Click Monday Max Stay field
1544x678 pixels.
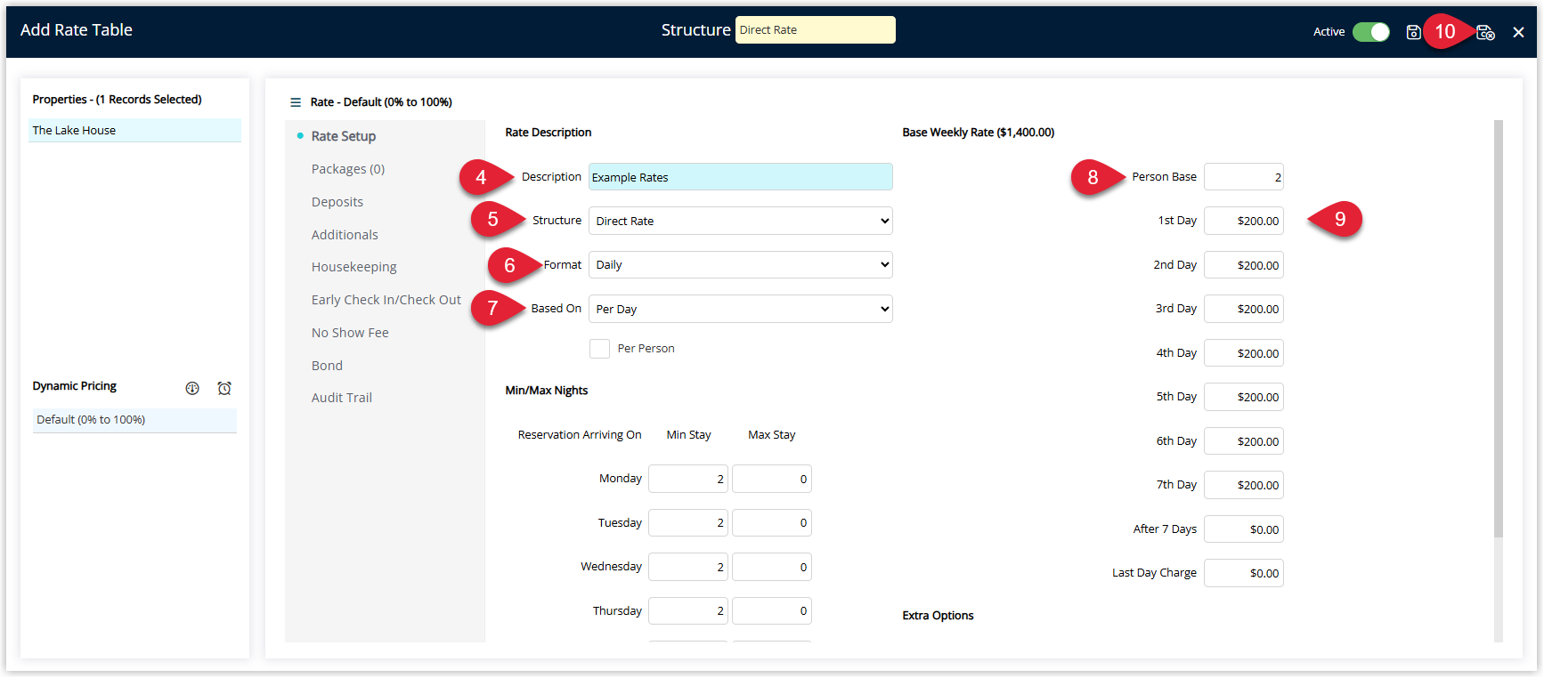click(x=771, y=479)
